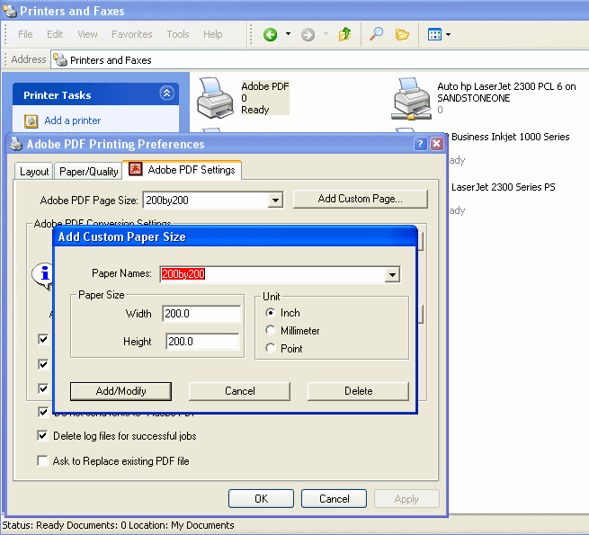Select the Inch unit radio button
The width and height of the screenshot is (589, 535).
tap(270, 313)
